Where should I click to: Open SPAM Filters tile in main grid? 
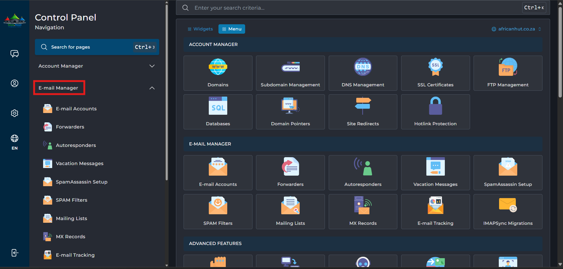[x=218, y=212]
